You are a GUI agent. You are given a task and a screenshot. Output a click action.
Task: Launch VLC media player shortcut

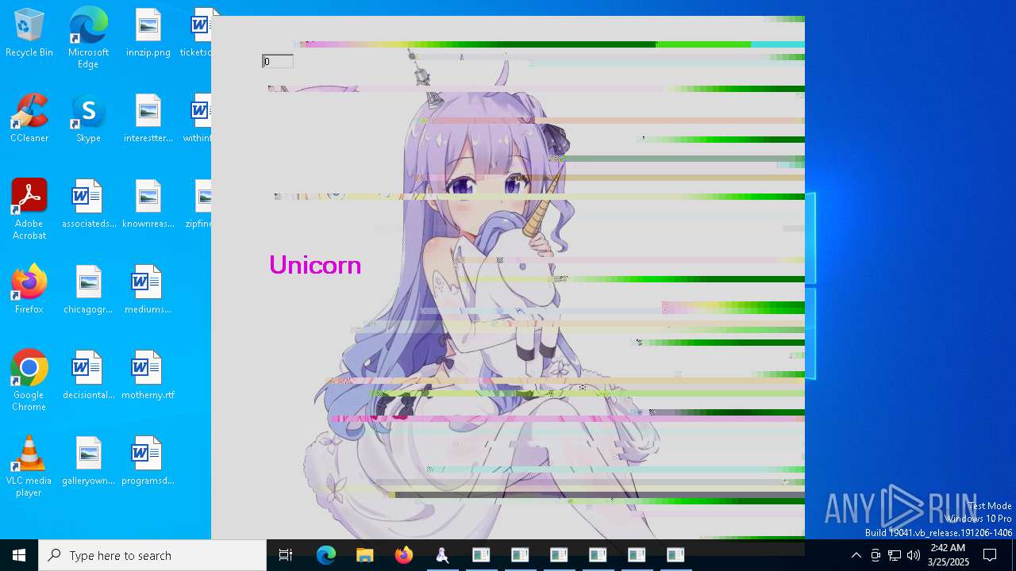[29, 466]
